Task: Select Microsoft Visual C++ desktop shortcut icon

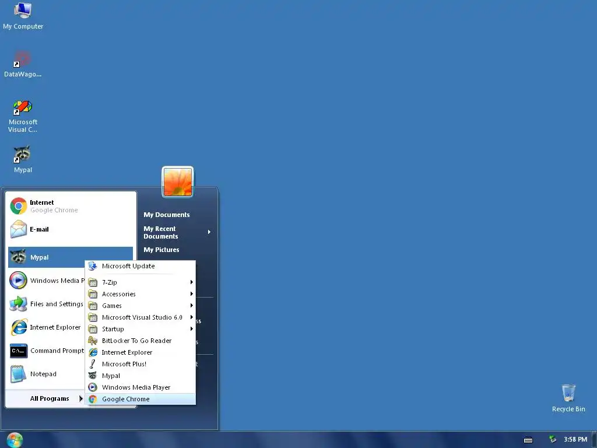Action: click(23, 116)
